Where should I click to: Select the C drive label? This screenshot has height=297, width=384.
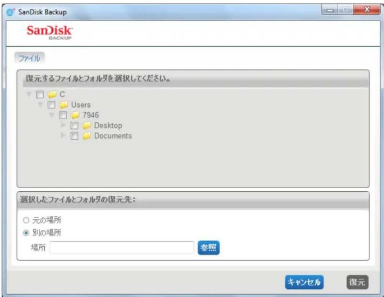62,94
